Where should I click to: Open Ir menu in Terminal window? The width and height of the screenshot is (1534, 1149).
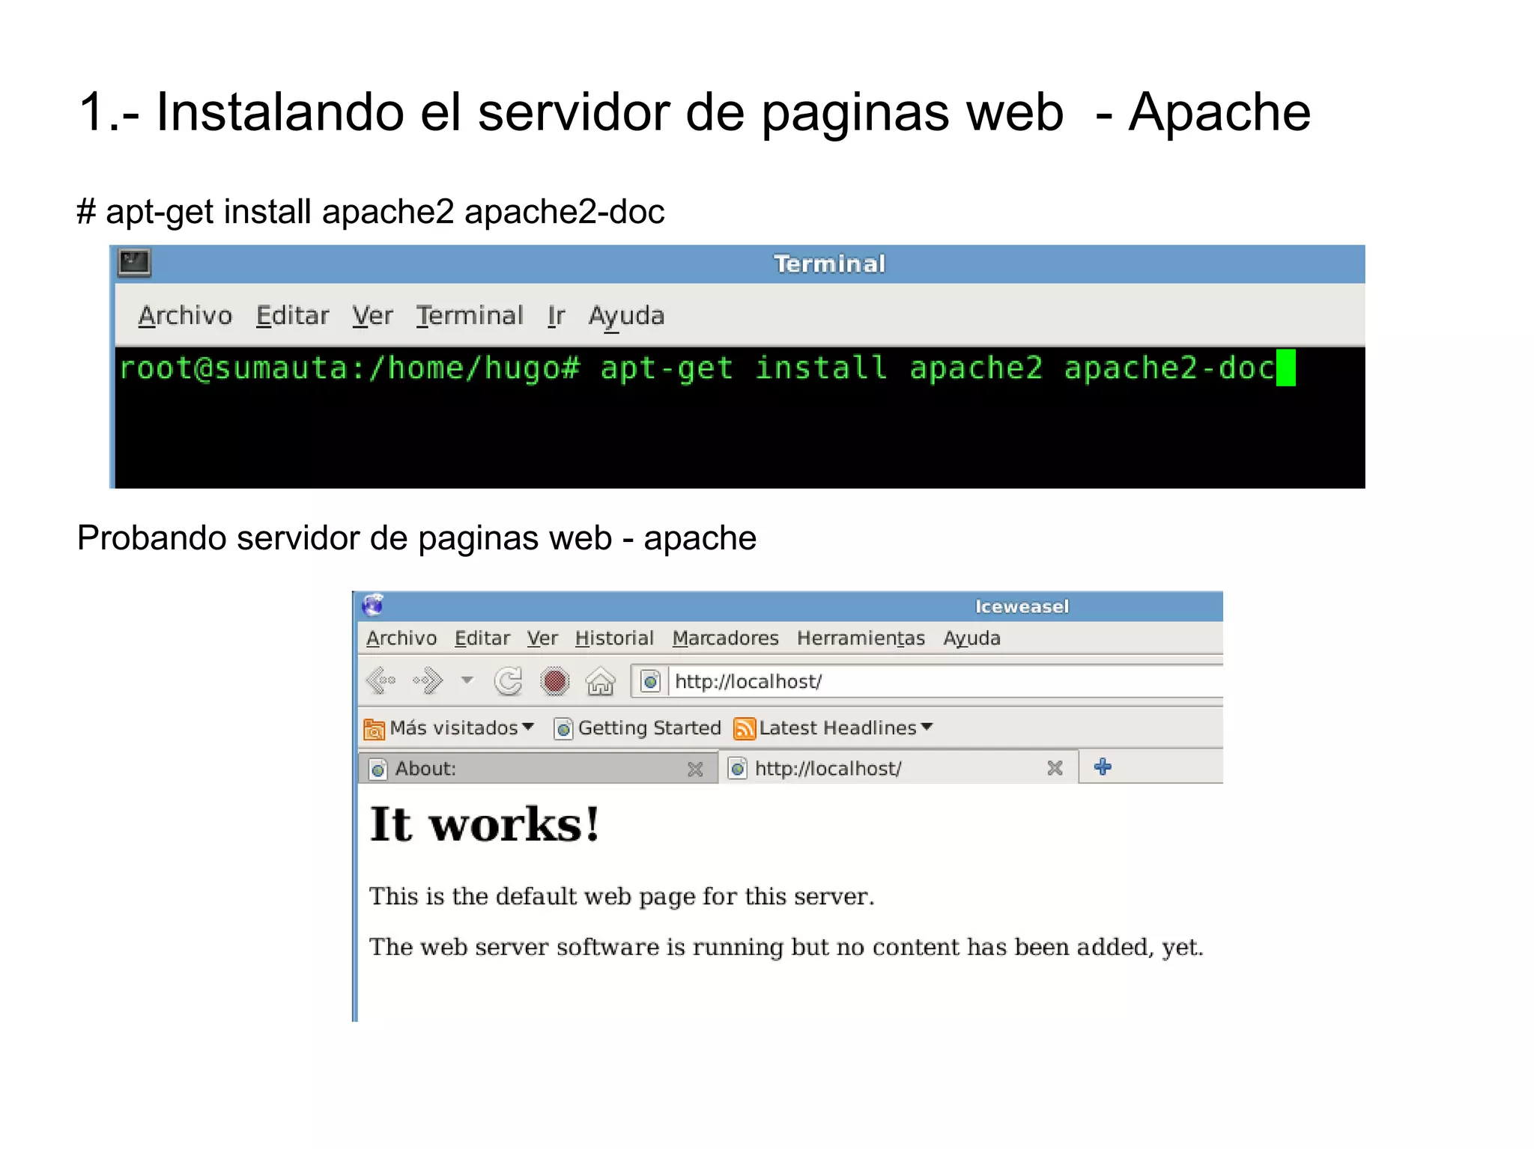click(x=556, y=316)
